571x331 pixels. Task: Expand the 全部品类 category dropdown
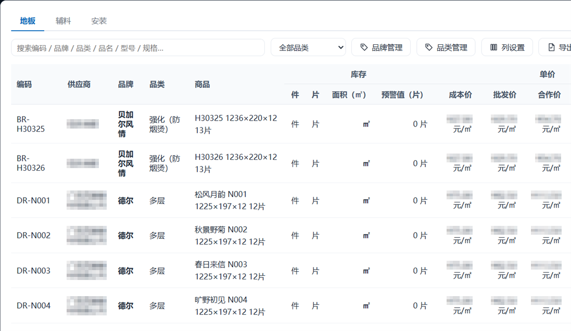coord(309,47)
